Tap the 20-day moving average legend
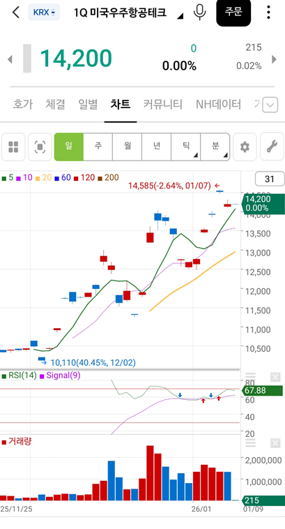This screenshot has width=285, height=529. 43,178
